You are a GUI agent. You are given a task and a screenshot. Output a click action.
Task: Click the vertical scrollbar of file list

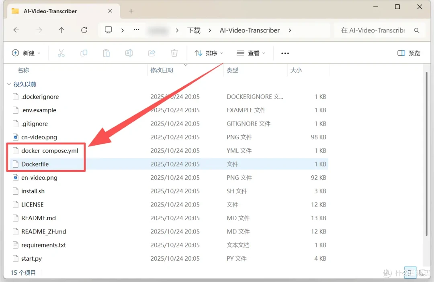pyautogui.click(x=426, y=154)
